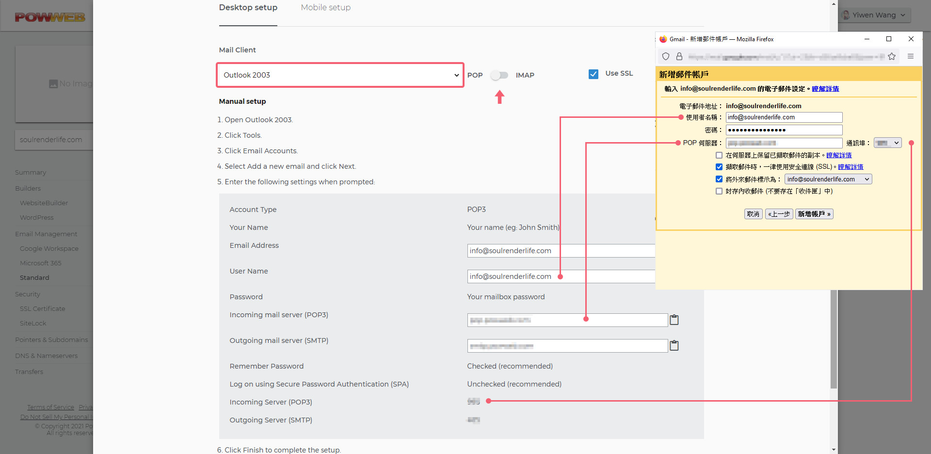Click the Firefox address bar in Gmail window
Viewport: 931px width, 454px height.
click(x=786, y=56)
